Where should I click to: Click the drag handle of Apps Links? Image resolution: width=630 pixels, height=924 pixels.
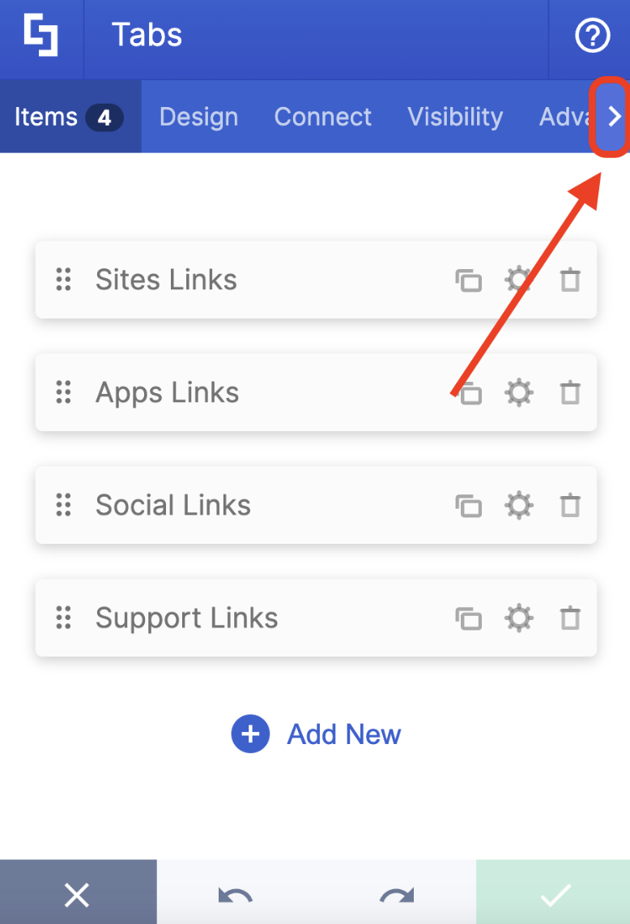64,392
